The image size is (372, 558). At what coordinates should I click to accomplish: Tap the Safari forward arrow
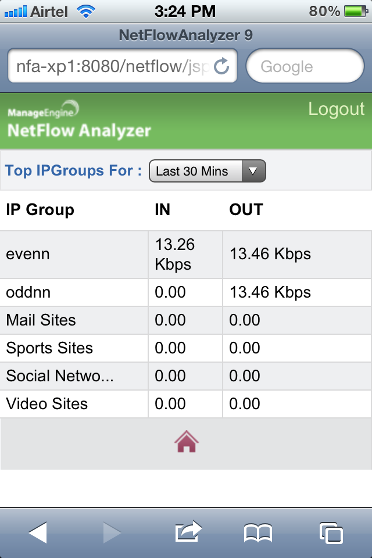pyautogui.click(x=112, y=533)
